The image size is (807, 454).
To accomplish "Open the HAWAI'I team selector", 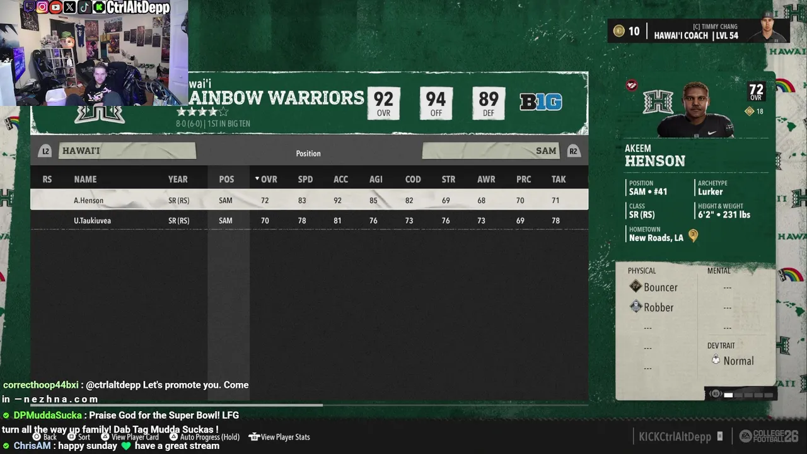I will pos(127,151).
